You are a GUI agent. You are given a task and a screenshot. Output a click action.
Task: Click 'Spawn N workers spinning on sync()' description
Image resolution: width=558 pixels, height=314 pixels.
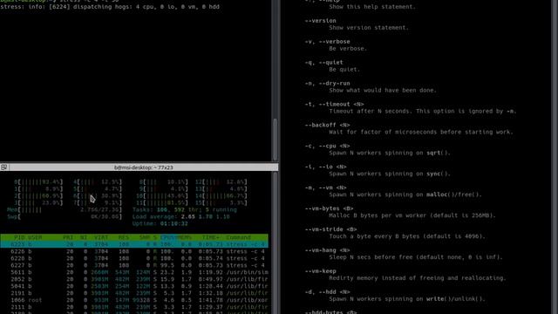(x=390, y=174)
